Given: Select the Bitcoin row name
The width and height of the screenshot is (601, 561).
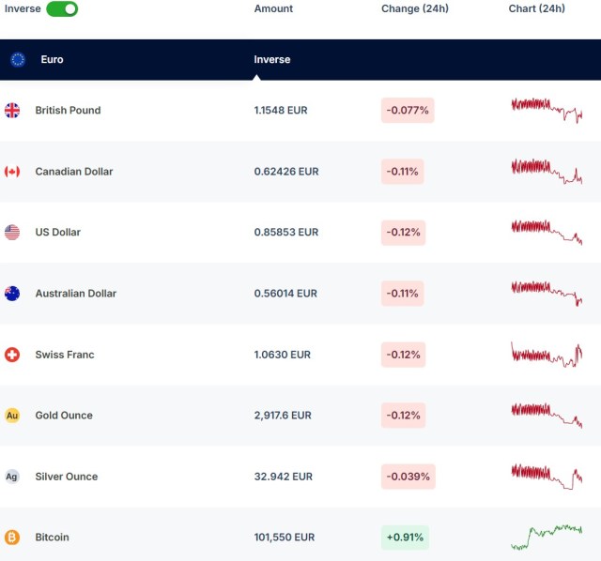Looking at the screenshot, I should tap(52, 538).
